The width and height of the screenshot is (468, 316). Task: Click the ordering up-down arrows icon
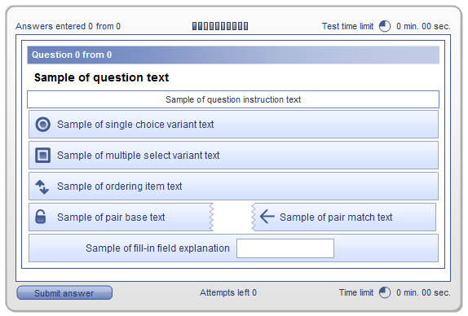point(42,187)
